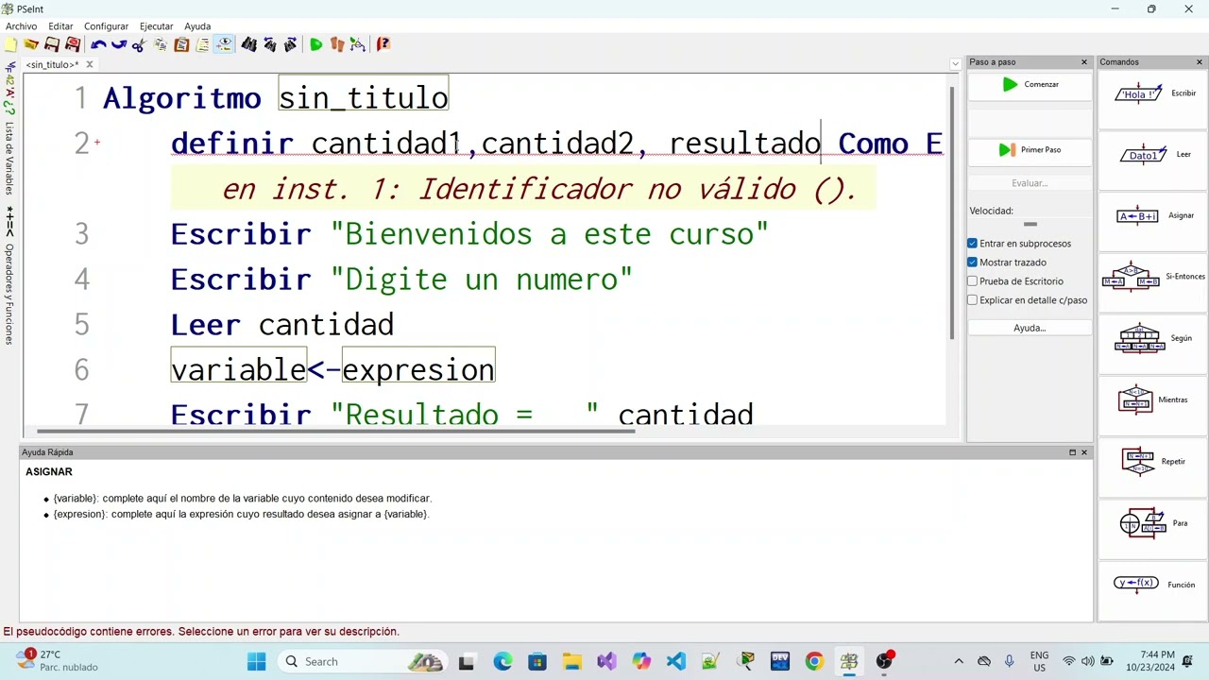Image resolution: width=1209 pixels, height=680 pixels.
Task: Insert the Mientras command
Action: [x=1153, y=400]
